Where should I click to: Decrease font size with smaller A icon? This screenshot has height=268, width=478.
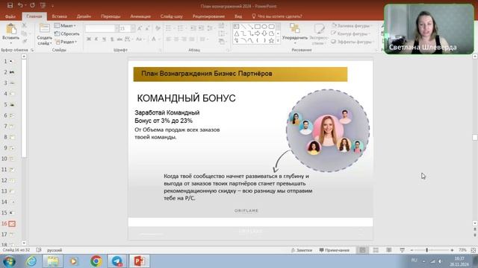coord(147,28)
